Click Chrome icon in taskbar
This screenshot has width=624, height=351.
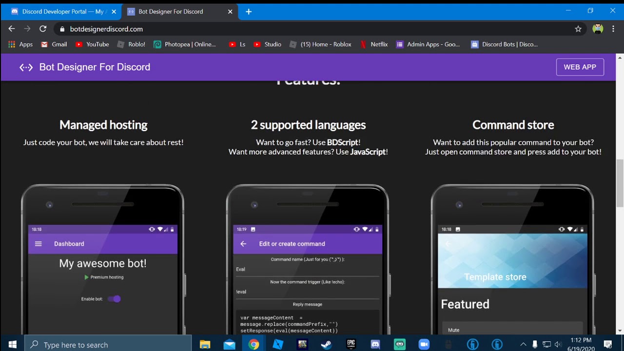253,345
